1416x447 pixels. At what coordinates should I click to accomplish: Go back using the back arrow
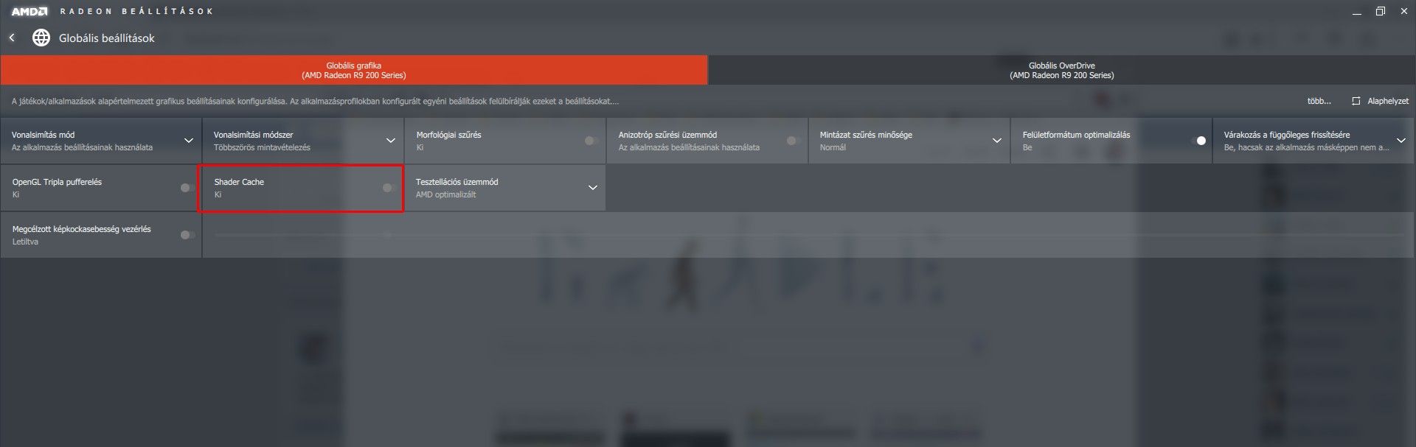tap(12, 38)
